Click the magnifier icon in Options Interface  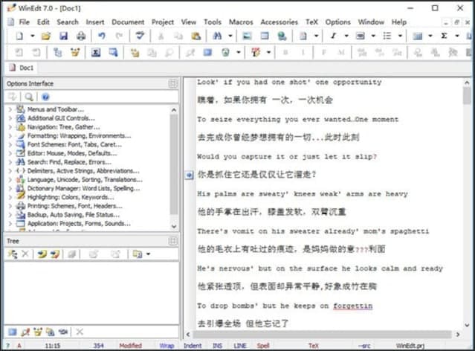pyautogui.click(x=29, y=97)
